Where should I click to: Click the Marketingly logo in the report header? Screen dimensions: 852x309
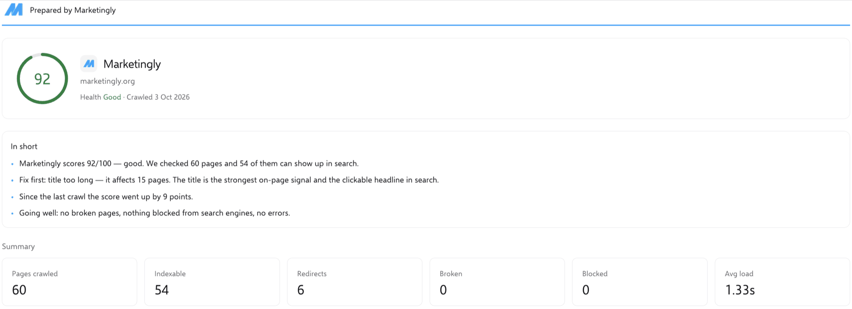pos(14,10)
